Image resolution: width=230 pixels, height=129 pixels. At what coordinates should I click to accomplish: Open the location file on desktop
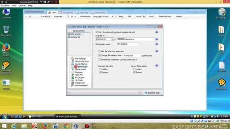(222, 67)
